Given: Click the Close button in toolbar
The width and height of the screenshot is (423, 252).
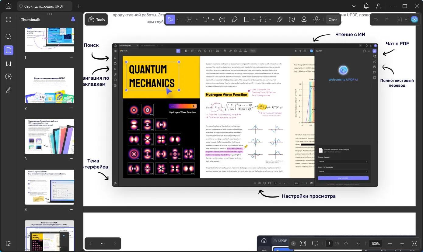Looking at the screenshot, I should click(x=333, y=19).
